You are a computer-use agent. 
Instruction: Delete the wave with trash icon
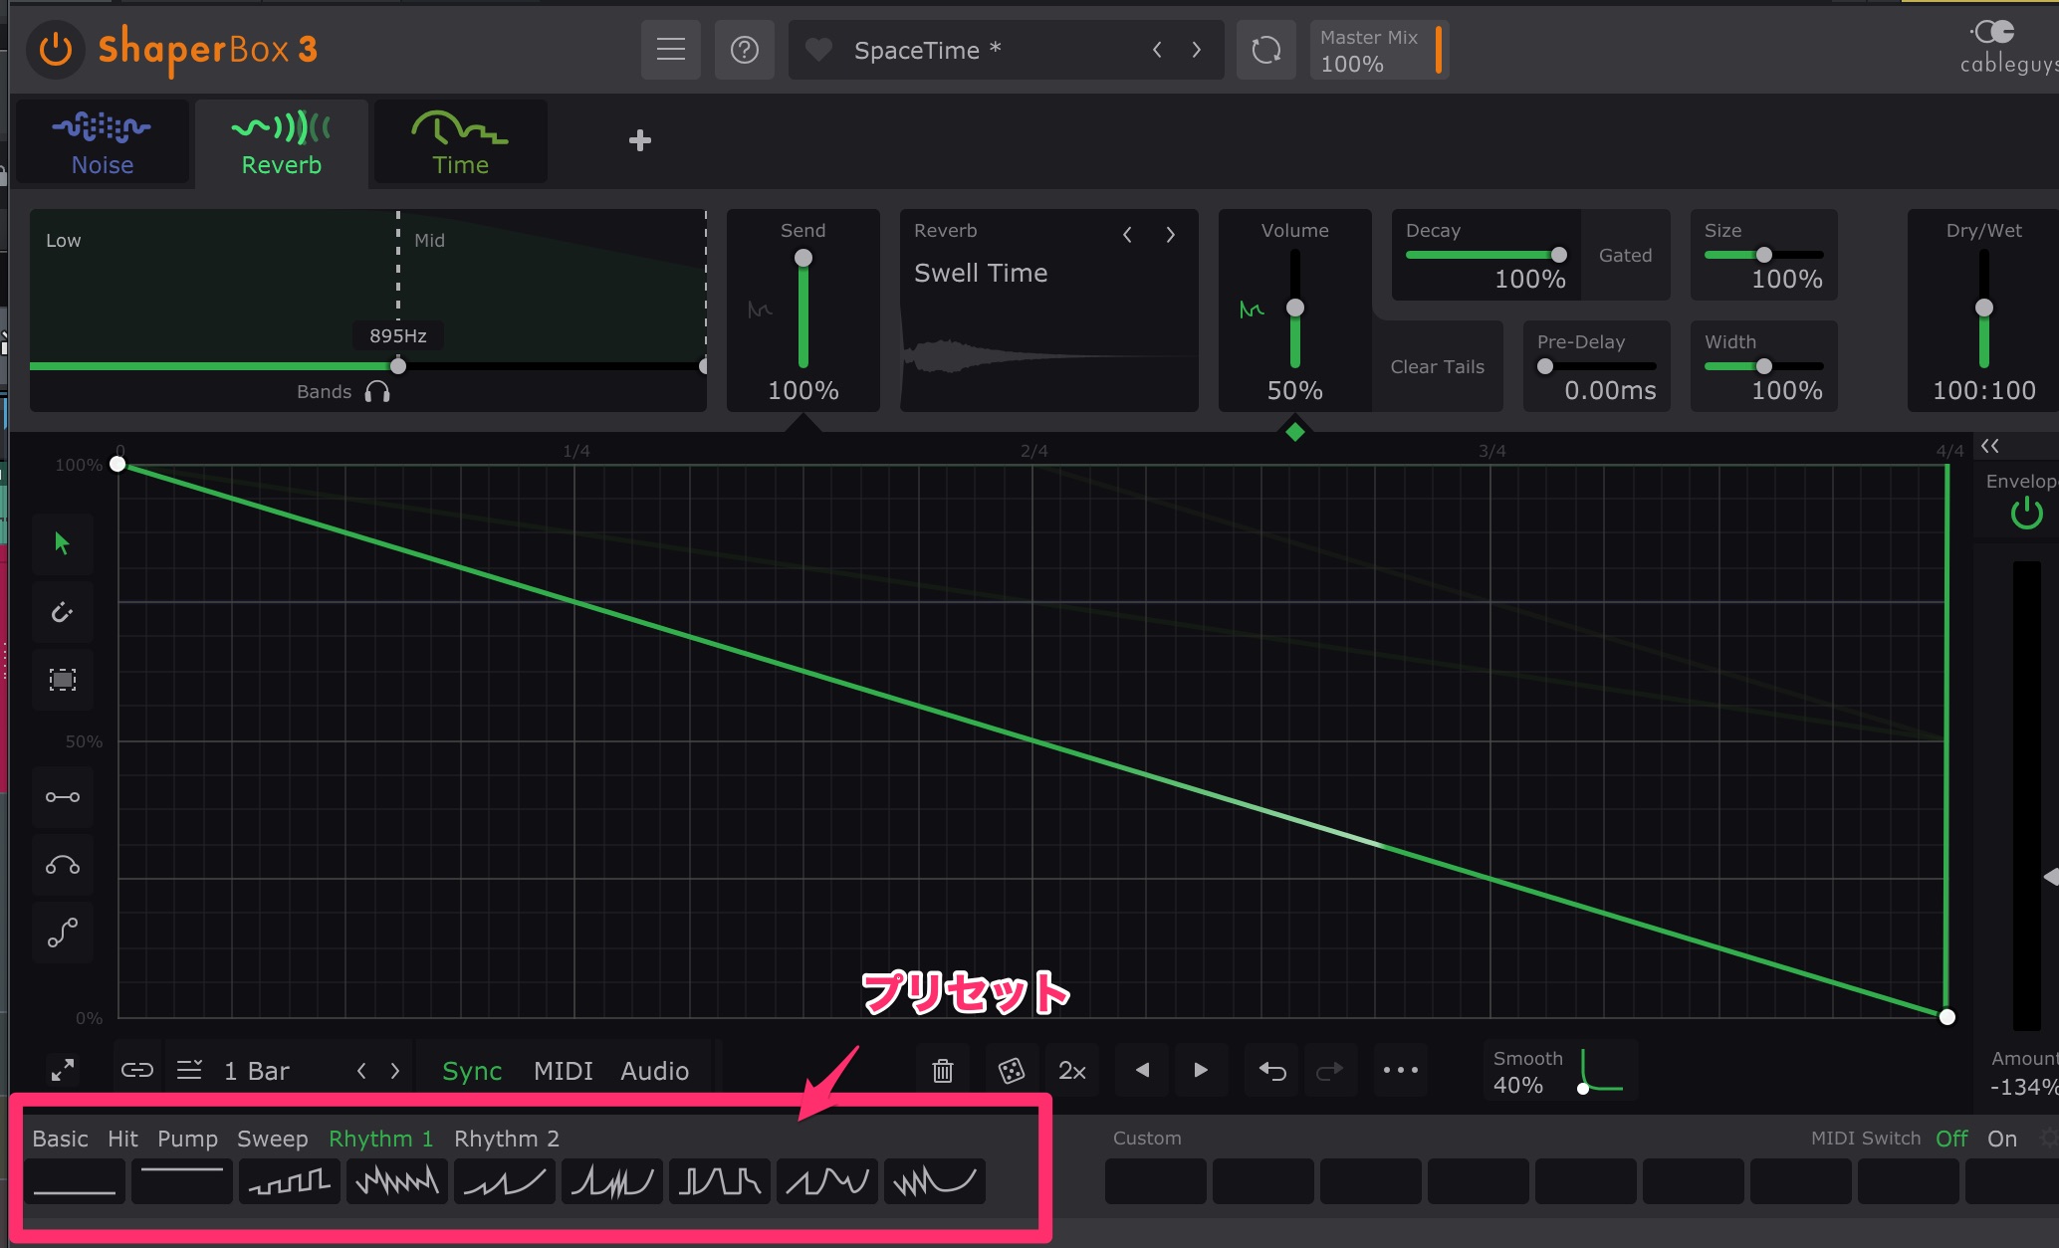point(942,1071)
